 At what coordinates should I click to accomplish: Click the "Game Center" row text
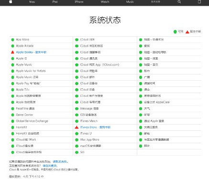(x=24, y=115)
